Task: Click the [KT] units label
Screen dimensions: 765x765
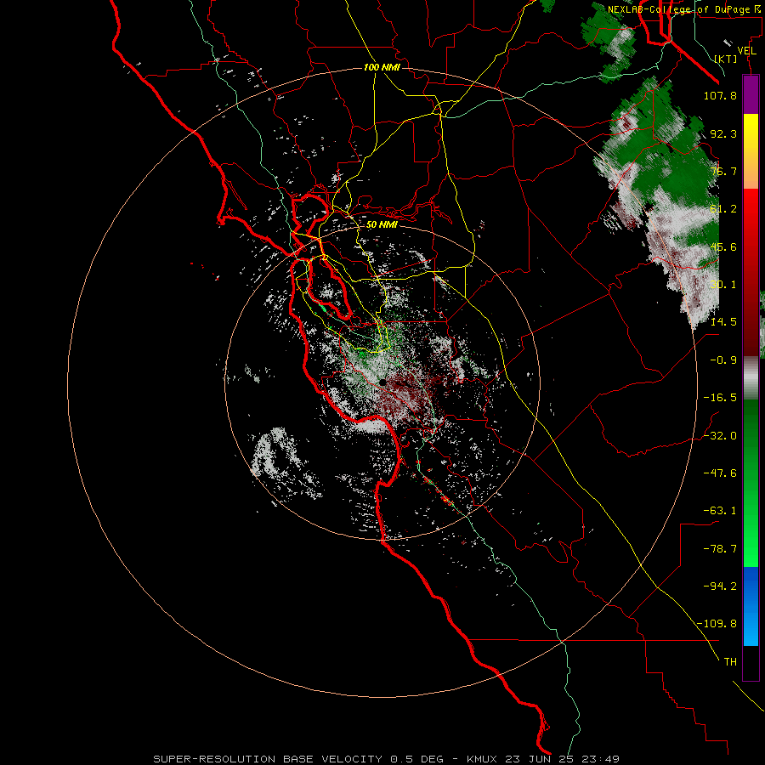Action: pos(726,59)
